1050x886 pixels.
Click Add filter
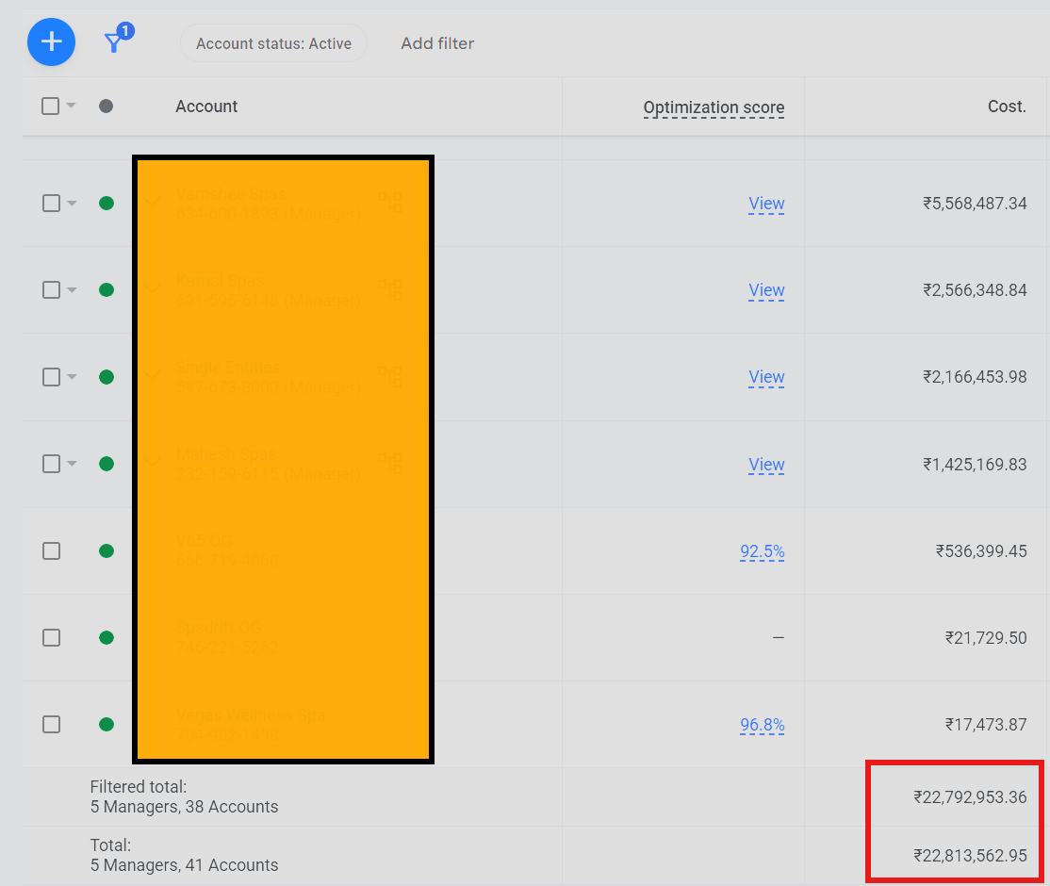[437, 42]
